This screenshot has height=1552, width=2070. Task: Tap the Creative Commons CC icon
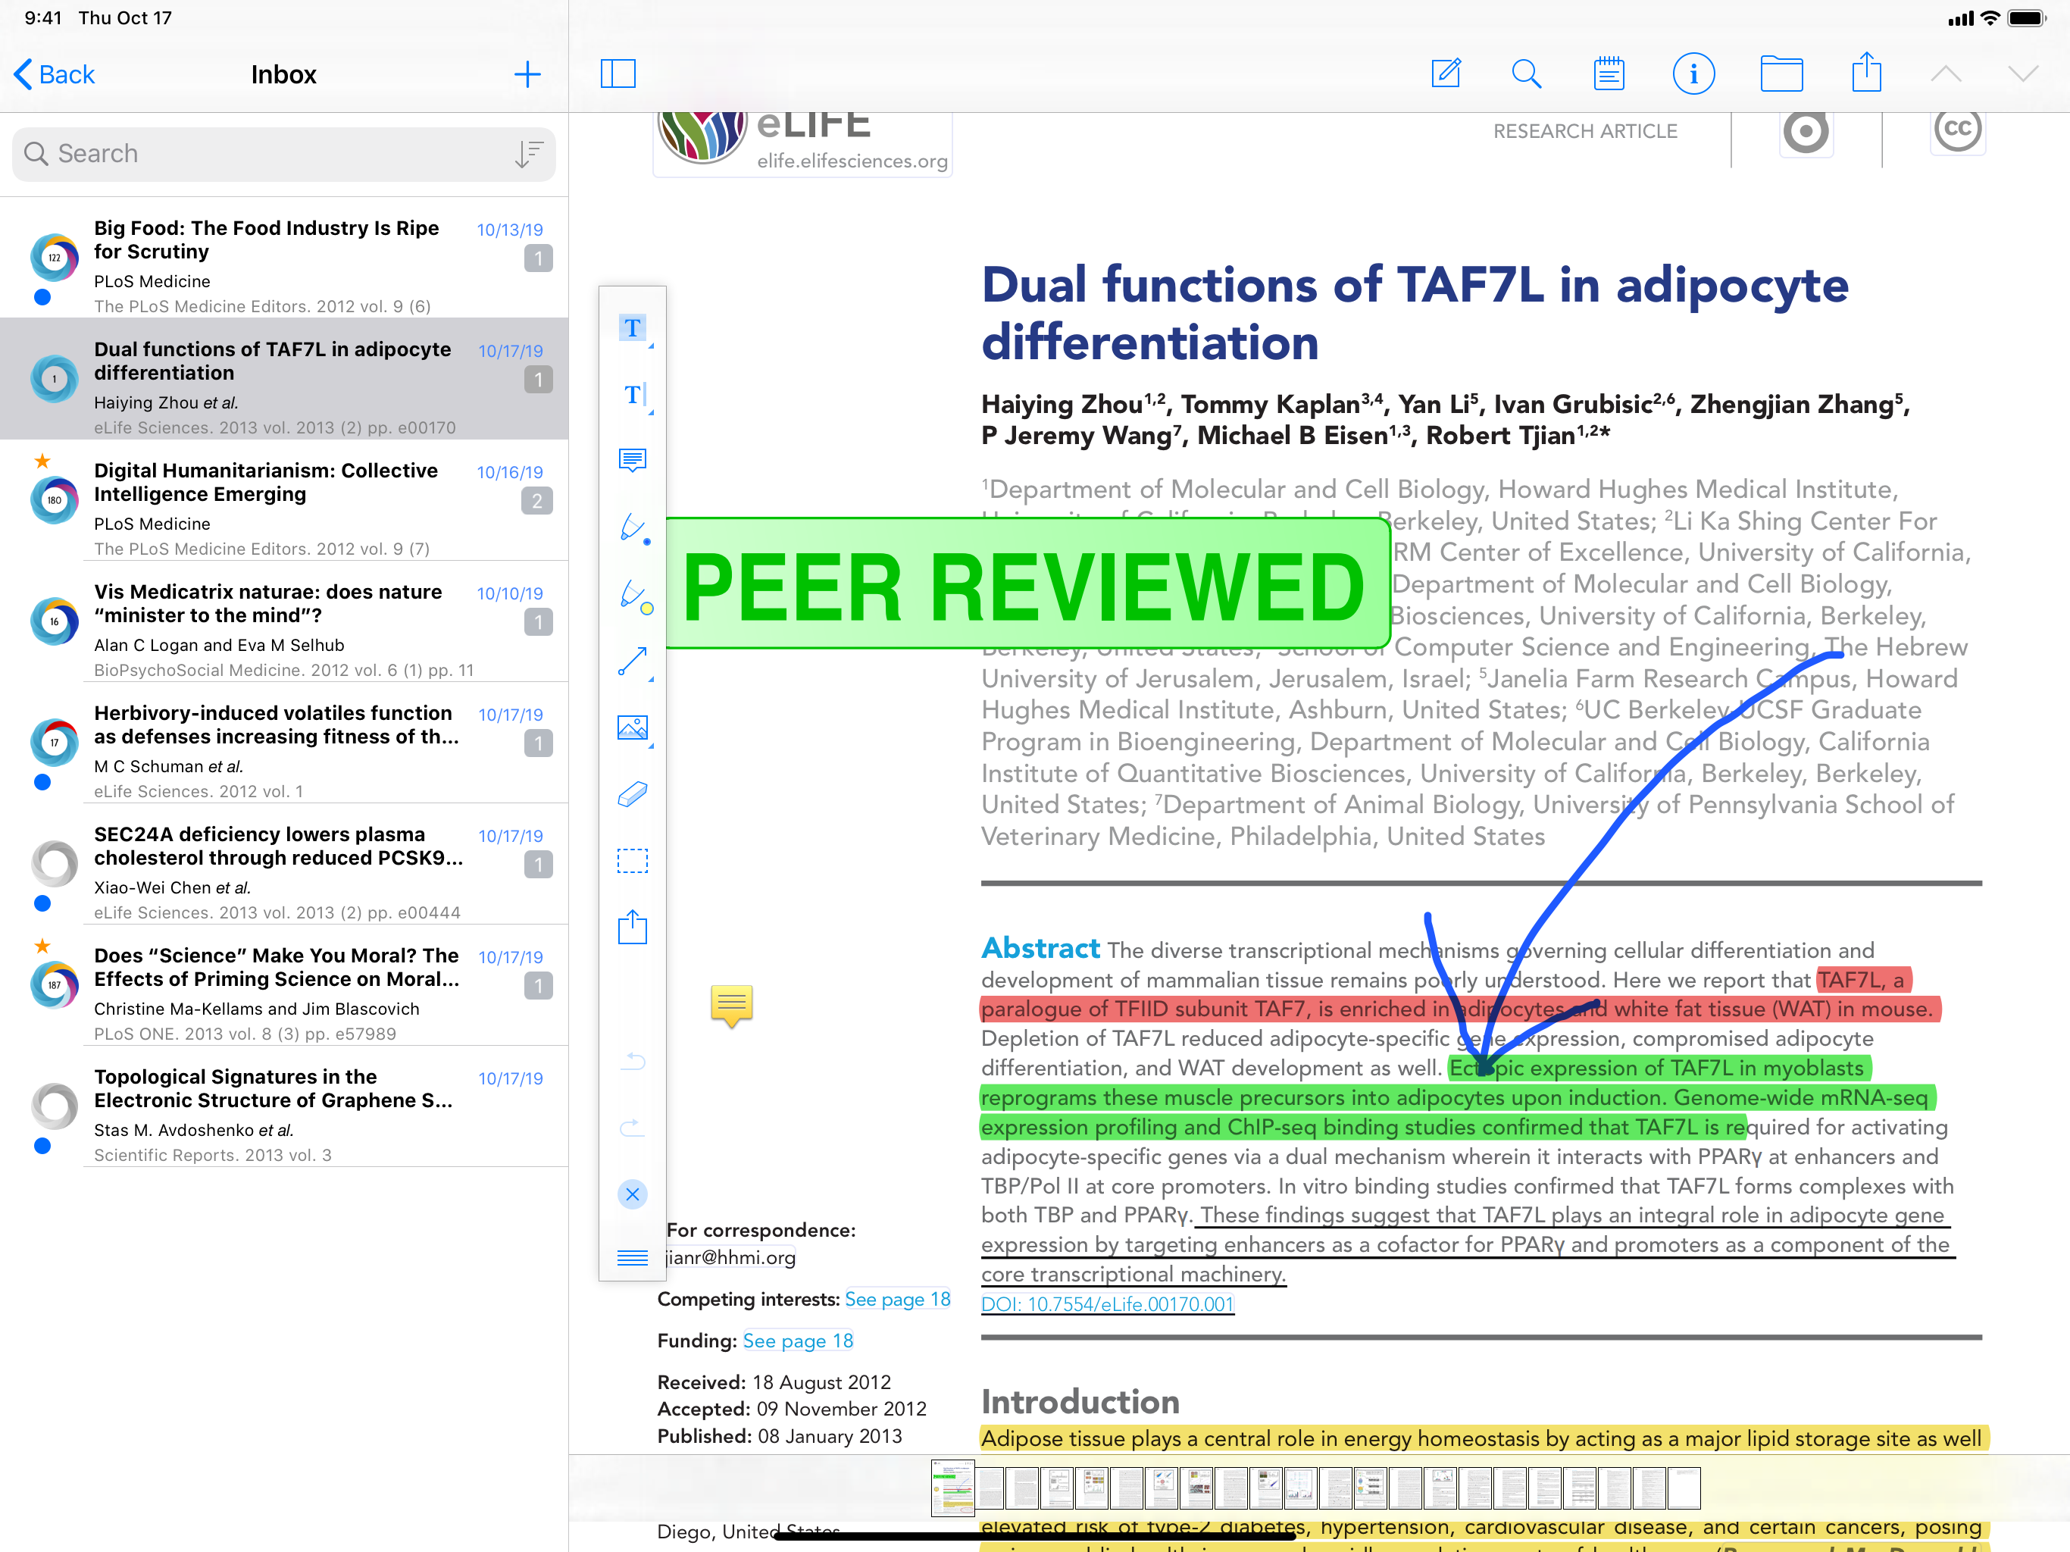click(1958, 131)
